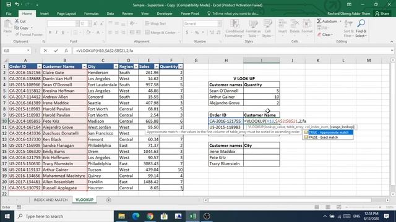The height and width of the screenshot is (222, 396).
Task: Click the Save icon in quick access toolbar
Action: pyautogui.click(x=9, y=4)
